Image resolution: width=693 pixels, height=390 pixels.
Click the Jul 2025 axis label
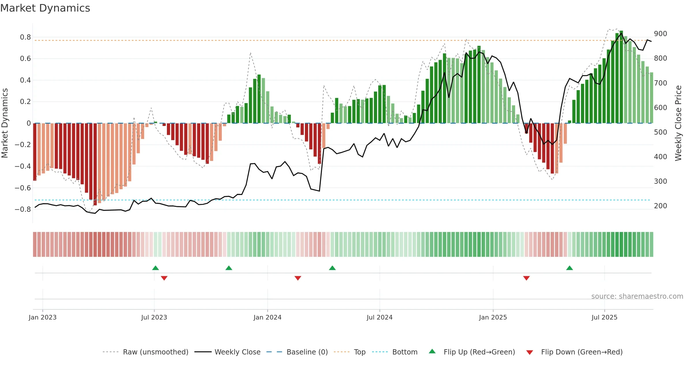pyautogui.click(x=605, y=317)
